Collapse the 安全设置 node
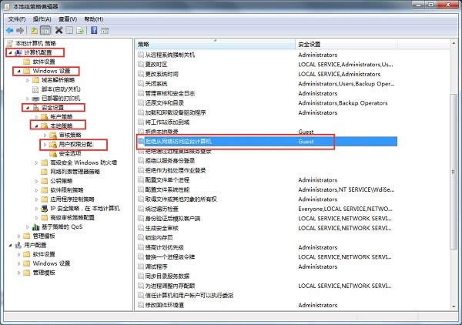The height and width of the screenshot is (325, 462). [28, 108]
